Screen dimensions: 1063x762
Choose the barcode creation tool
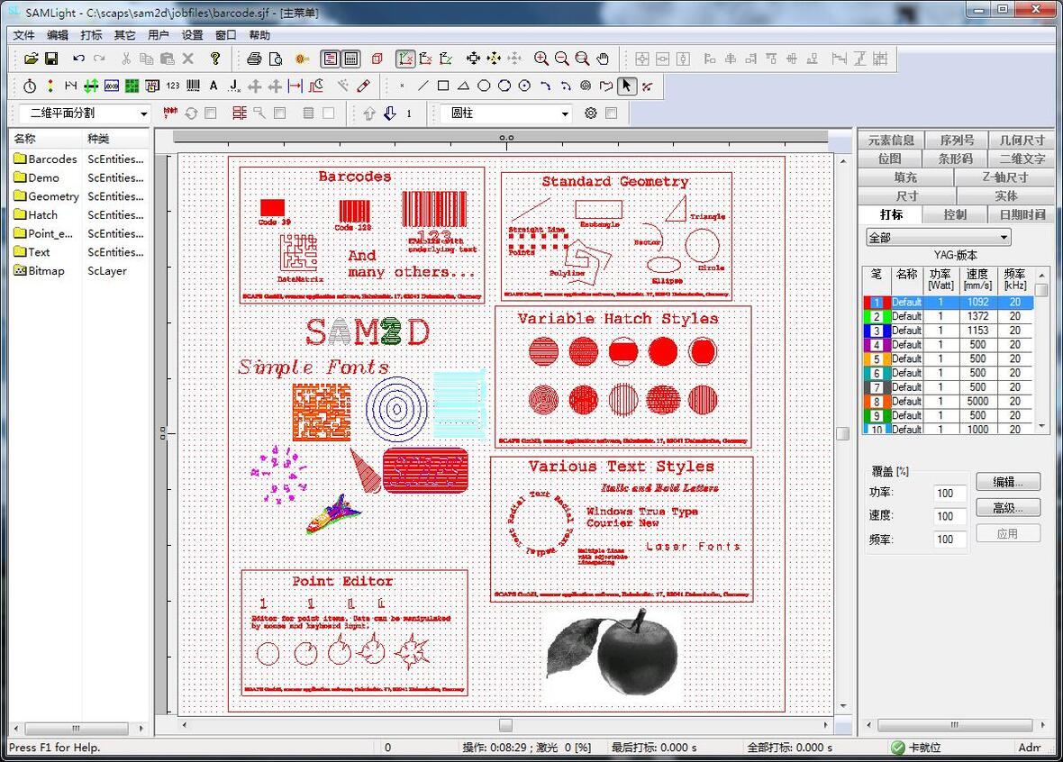(x=193, y=86)
